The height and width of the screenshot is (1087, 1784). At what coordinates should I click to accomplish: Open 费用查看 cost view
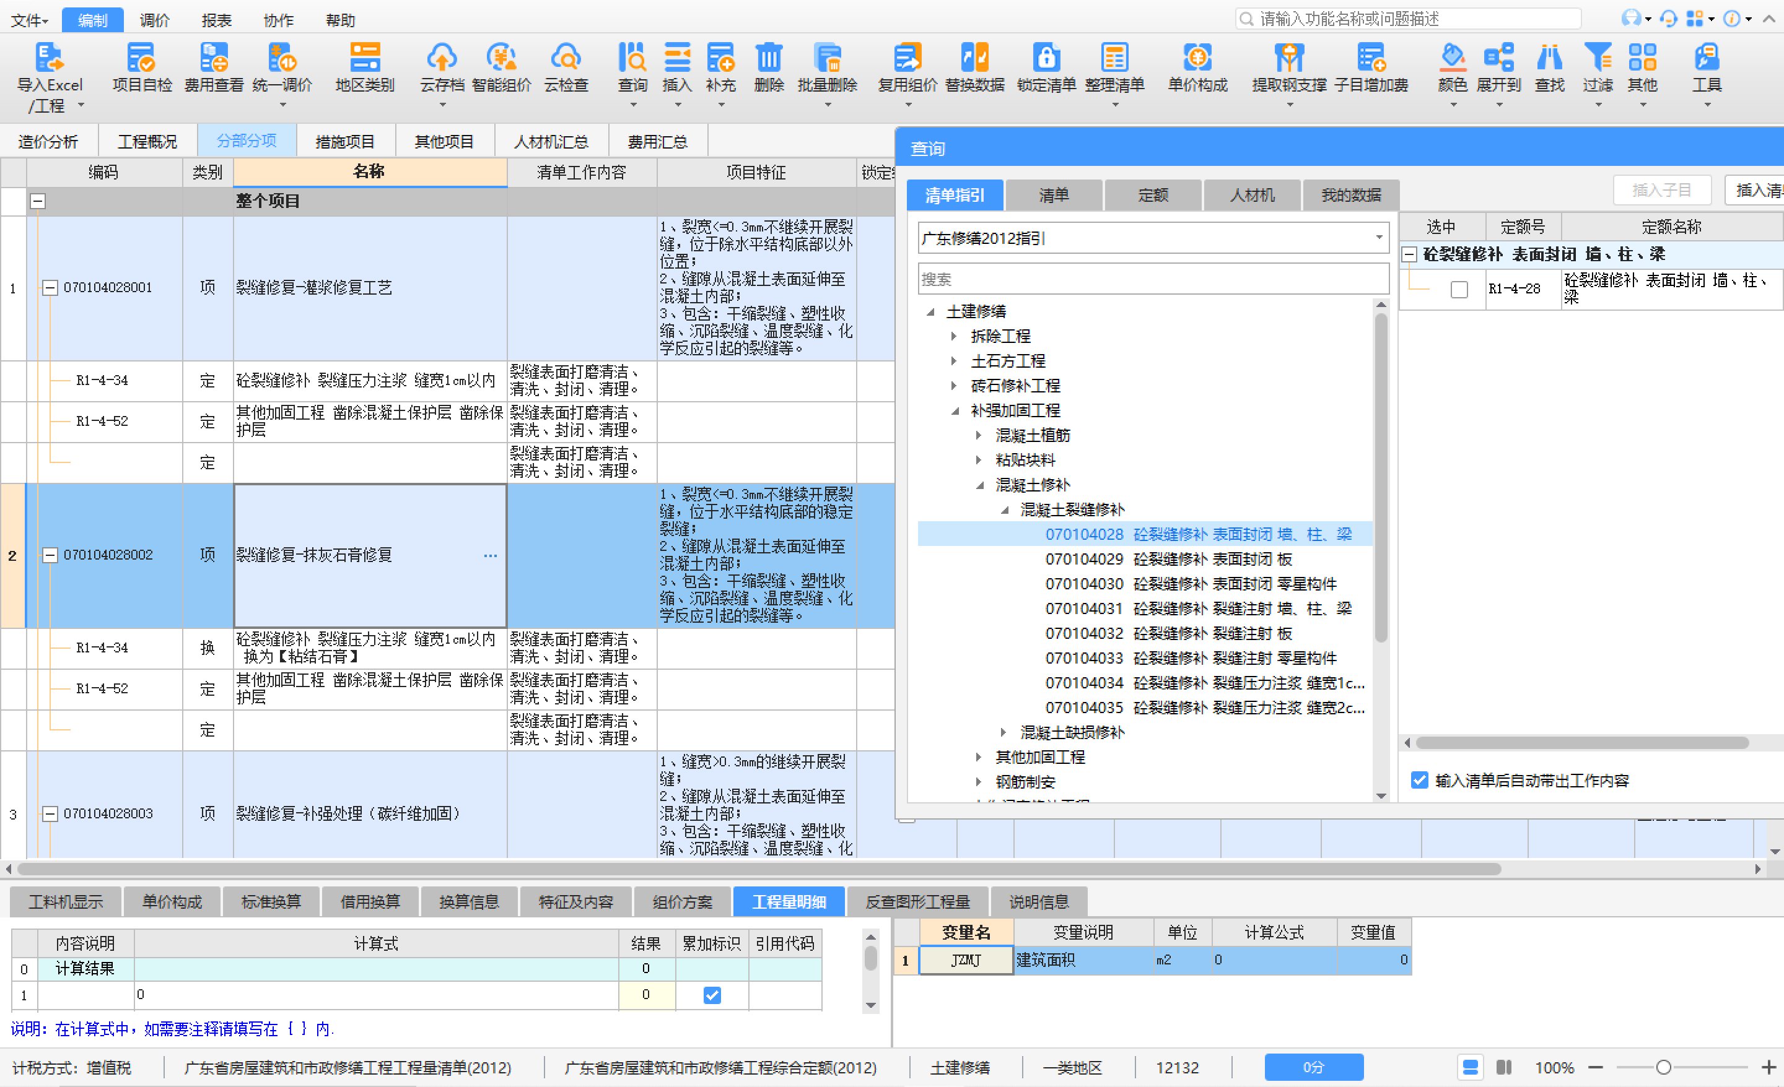pos(214,57)
